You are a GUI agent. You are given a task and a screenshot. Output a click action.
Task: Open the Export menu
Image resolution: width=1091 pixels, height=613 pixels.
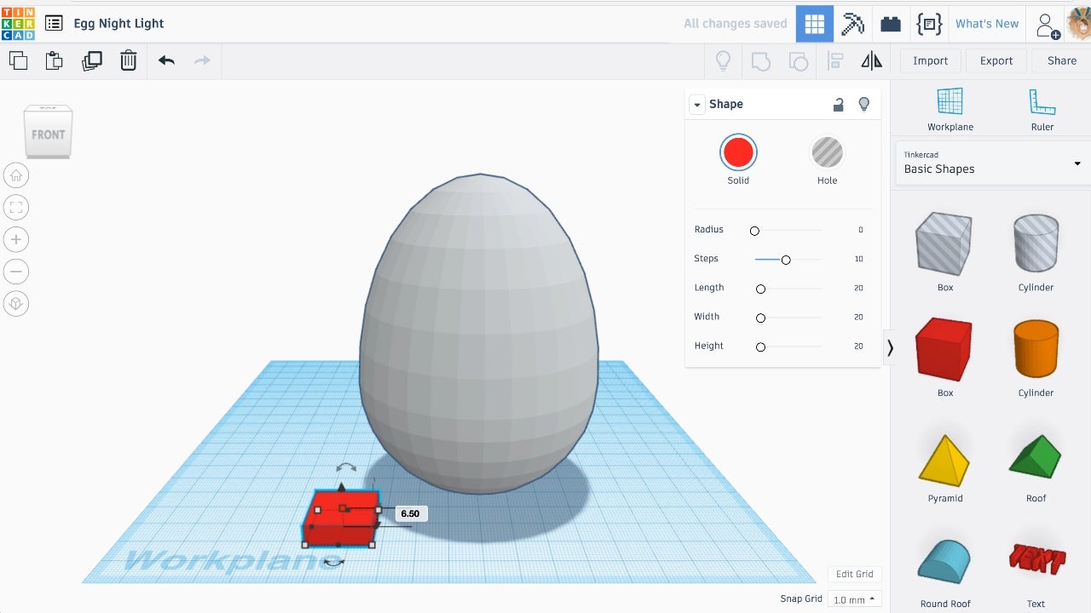996,60
